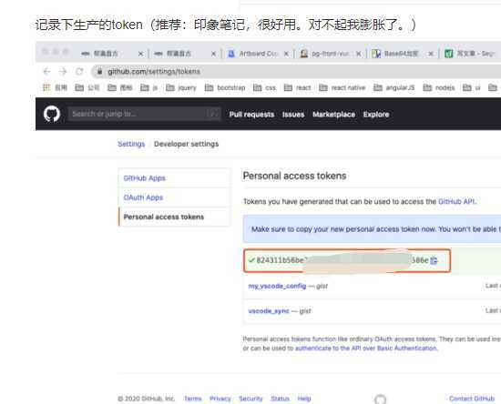Open the react native bookmark folder
The width and height of the screenshot is (501, 404).
click(x=342, y=87)
